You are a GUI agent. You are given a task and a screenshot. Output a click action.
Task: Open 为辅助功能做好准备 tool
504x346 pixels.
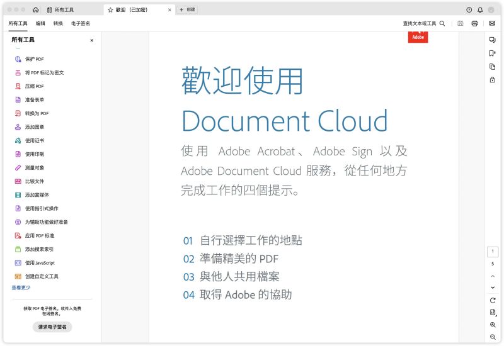42,222
